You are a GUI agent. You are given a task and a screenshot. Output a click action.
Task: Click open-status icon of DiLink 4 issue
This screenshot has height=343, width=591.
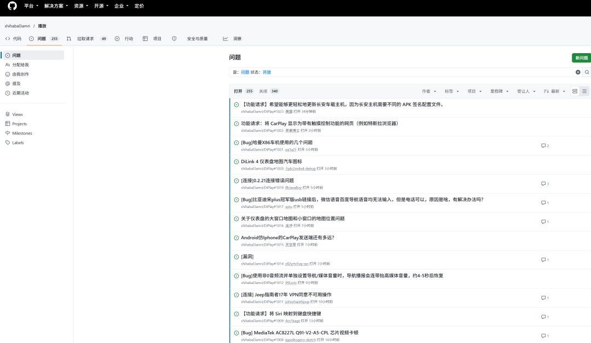pos(236,162)
